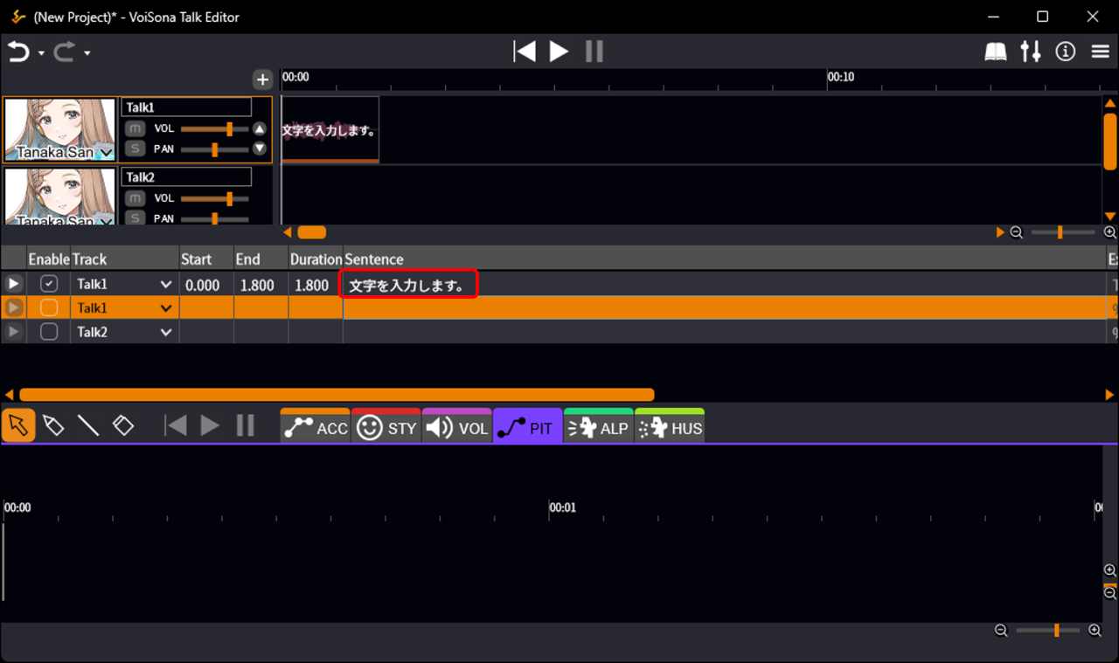This screenshot has height=663, width=1119.
Task: Select the eraser tool
Action: 123,425
